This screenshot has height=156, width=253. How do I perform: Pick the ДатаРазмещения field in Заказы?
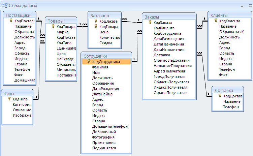pos(169,39)
